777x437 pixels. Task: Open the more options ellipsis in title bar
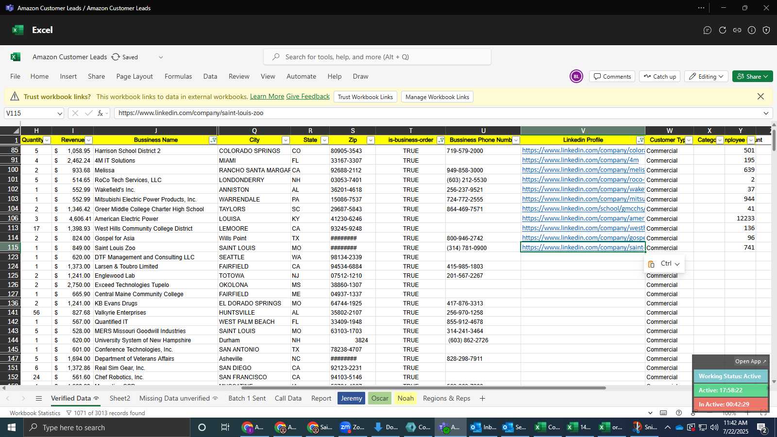click(701, 8)
